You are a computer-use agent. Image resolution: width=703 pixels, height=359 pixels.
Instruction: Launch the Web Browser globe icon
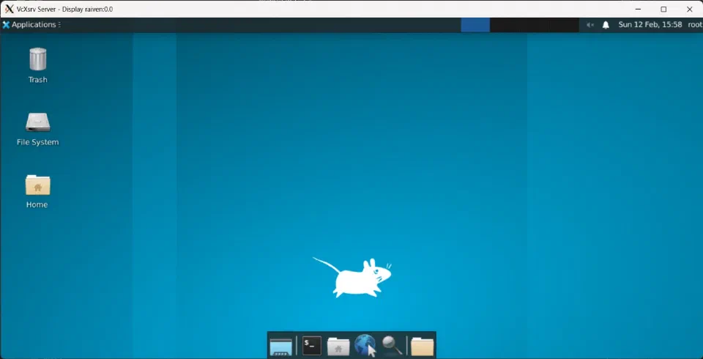365,346
